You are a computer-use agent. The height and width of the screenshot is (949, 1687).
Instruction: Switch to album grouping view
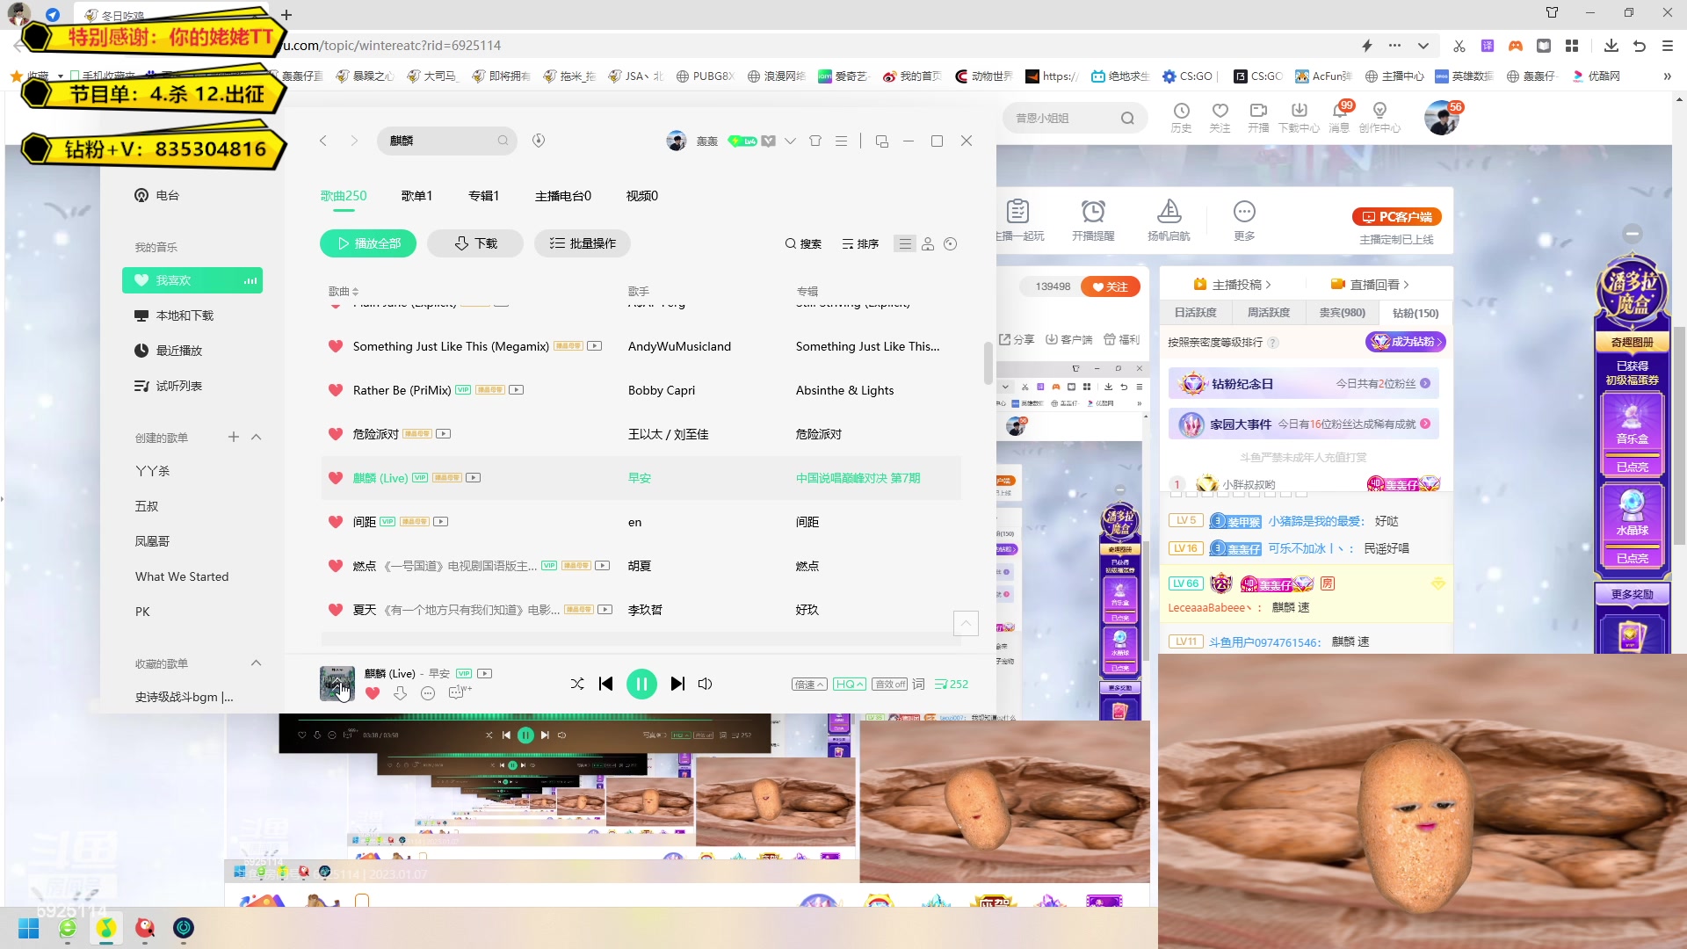pyautogui.click(x=950, y=243)
